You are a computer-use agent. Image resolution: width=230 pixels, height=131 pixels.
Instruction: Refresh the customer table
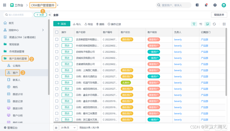pyautogui.click(x=214, y=24)
